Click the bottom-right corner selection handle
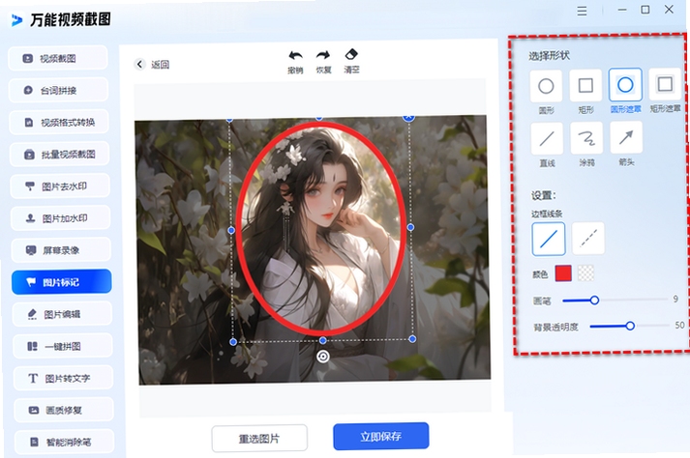690x458 pixels. pos(412,339)
